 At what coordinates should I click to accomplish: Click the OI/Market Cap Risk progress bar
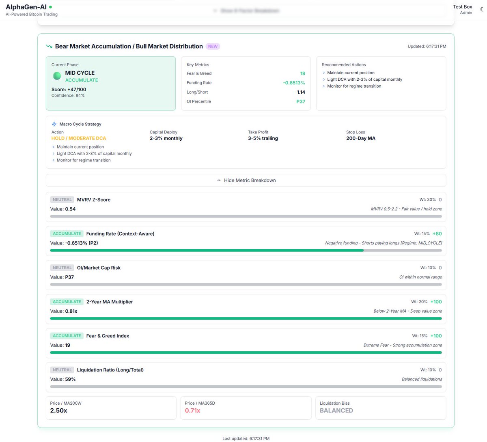pos(246,285)
